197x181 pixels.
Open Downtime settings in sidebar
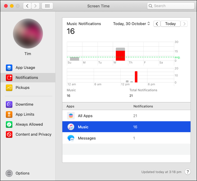click(x=25, y=105)
